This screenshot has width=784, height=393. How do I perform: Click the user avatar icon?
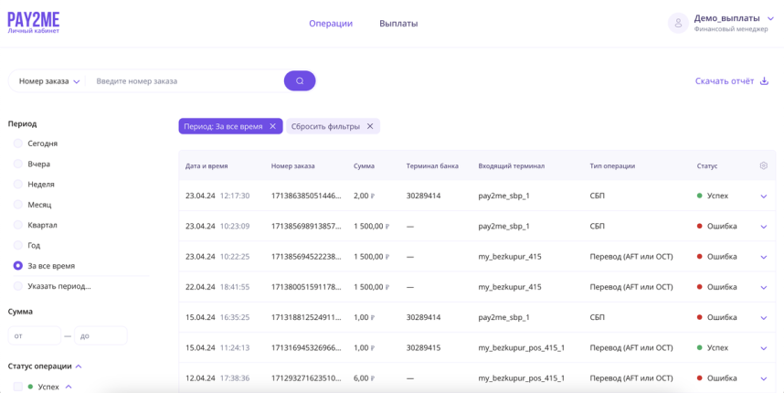(677, 23)
